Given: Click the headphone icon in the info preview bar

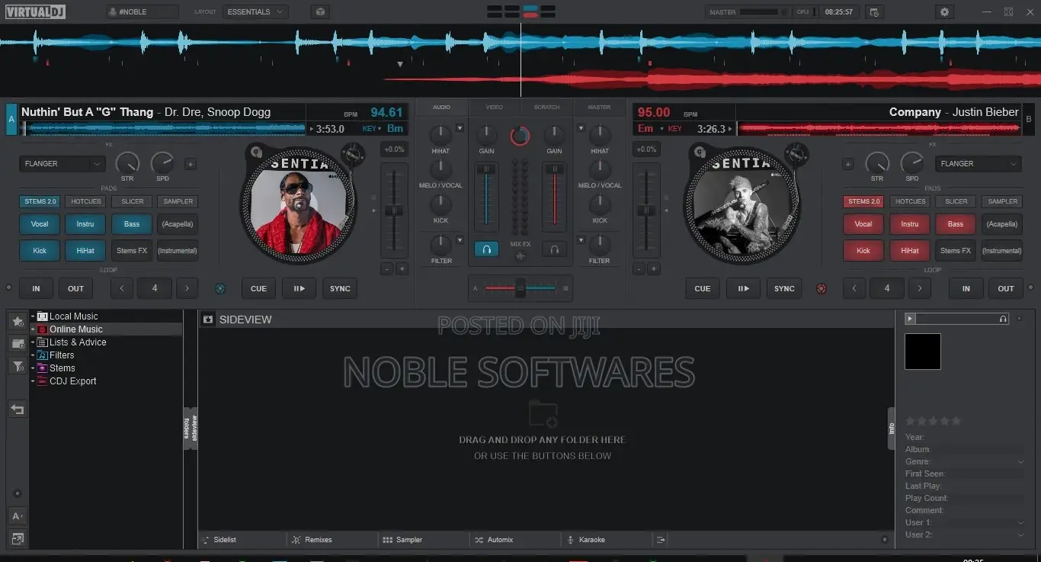Looking at the screenshot, I should (1003, 319).
